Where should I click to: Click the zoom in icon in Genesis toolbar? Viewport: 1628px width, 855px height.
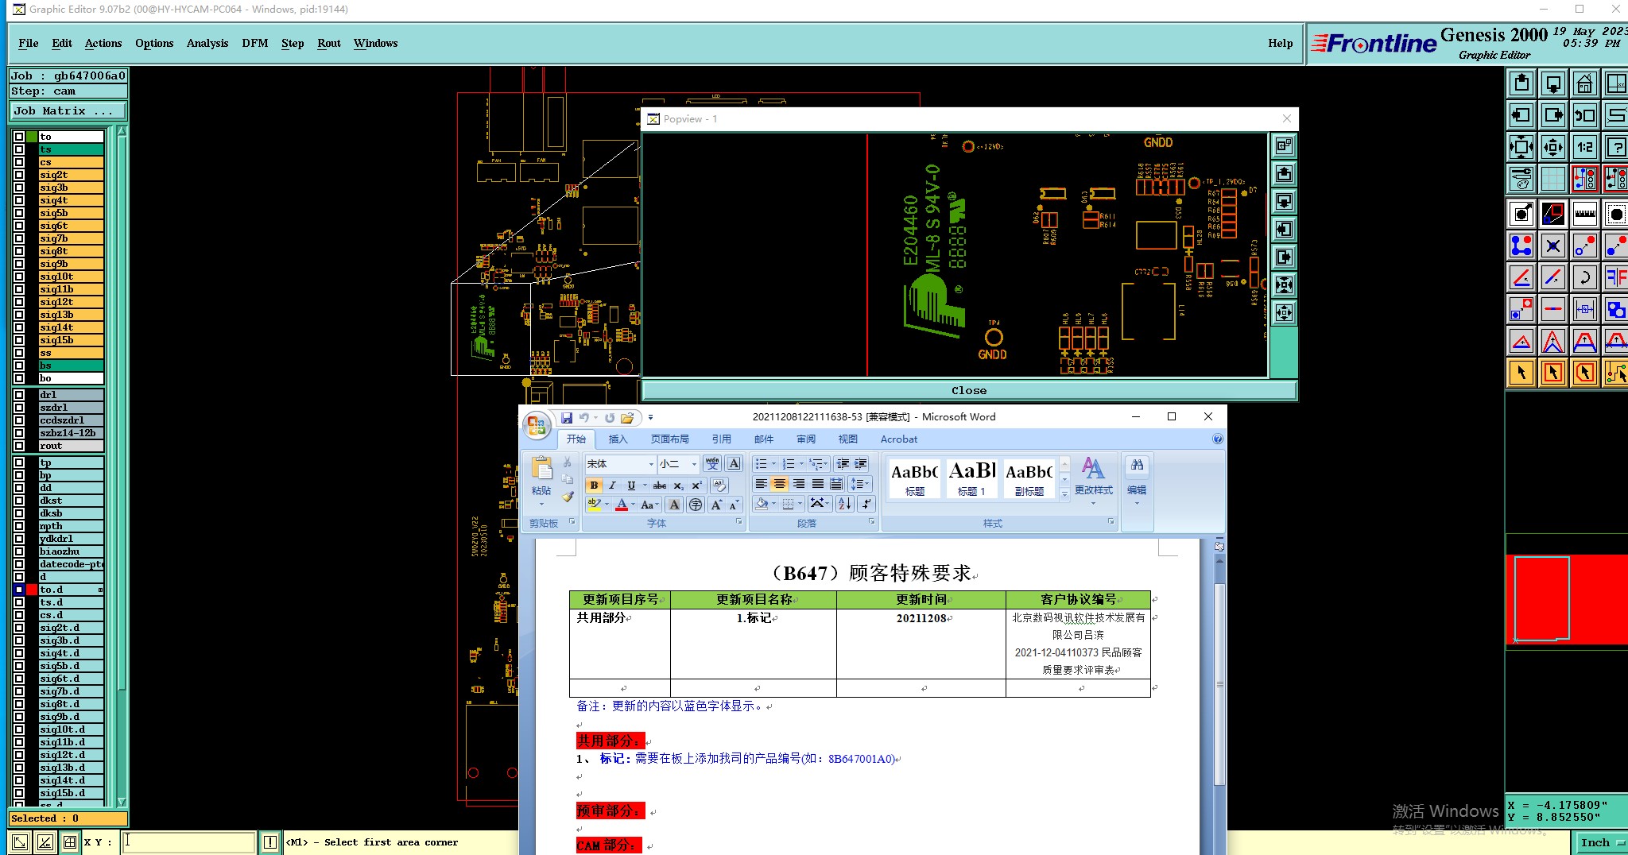click(x=1521, y=147)
